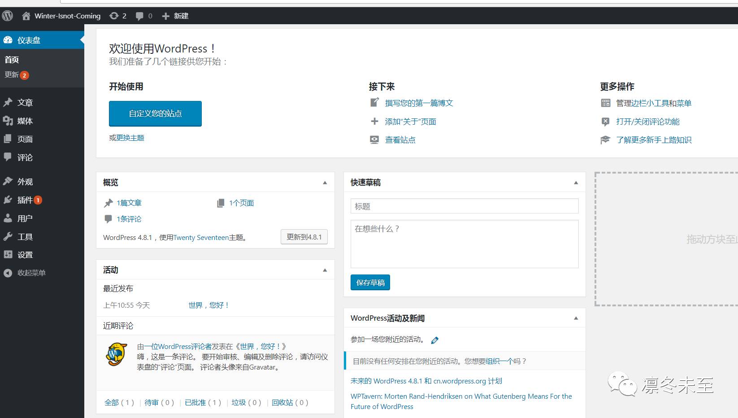Click the 页面 pages icon in sidebar
The width and height of the screenshot is (738, 418).
(x=8, y=139)
